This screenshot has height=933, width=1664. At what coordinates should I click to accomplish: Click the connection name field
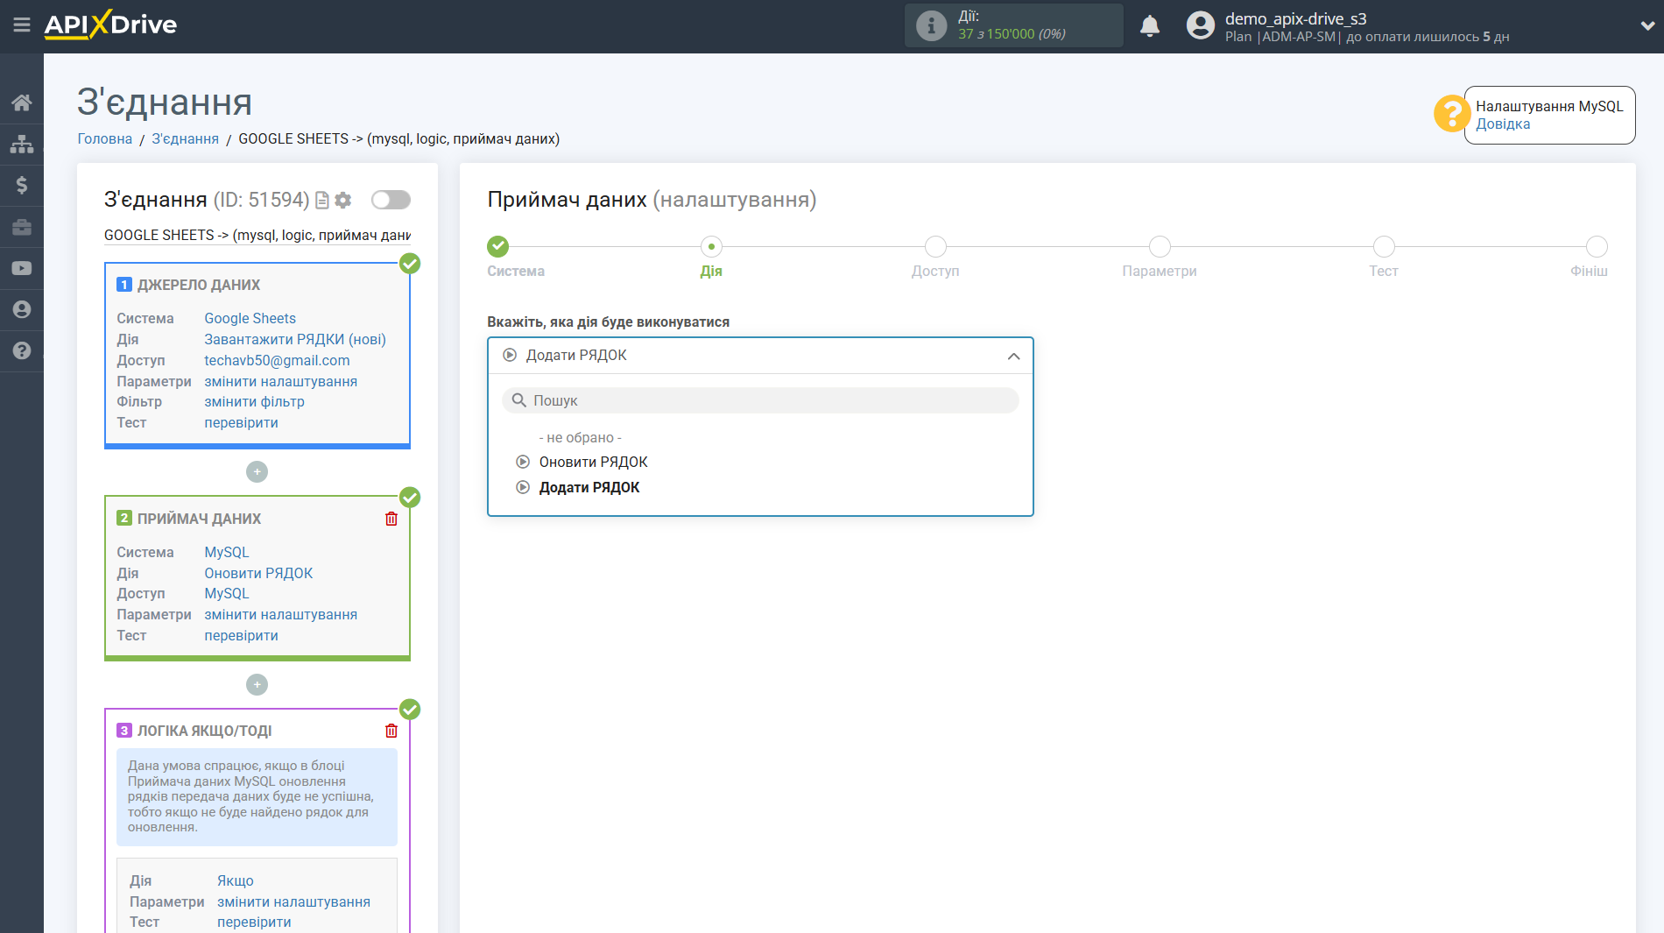tap(257, 236)
